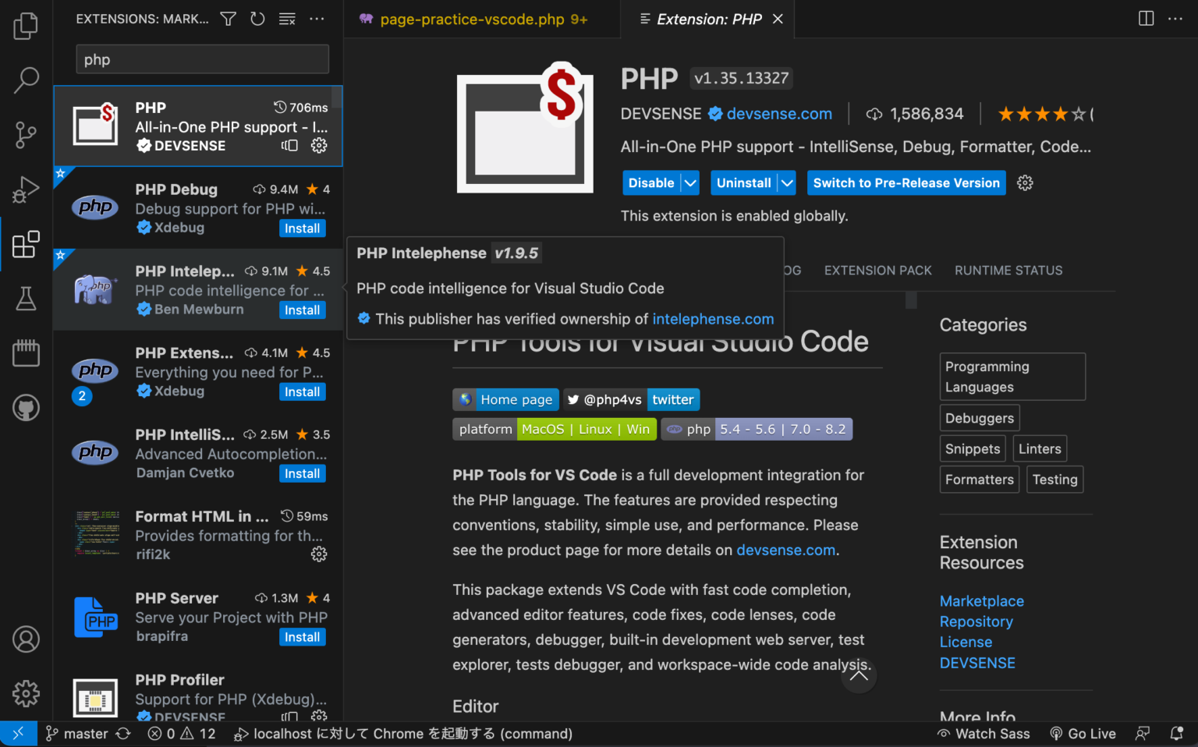Open the Run and Debug view
The image size is (1198, 747).
click(26, 189)
